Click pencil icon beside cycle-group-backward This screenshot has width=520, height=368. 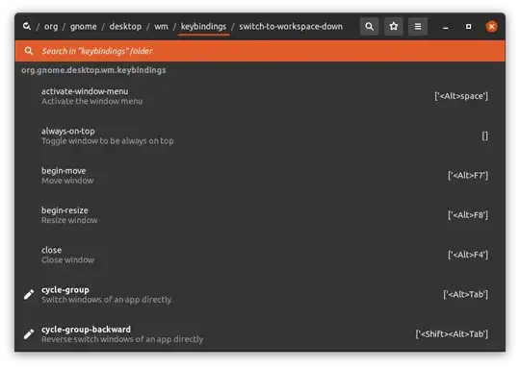click(29, 334)
